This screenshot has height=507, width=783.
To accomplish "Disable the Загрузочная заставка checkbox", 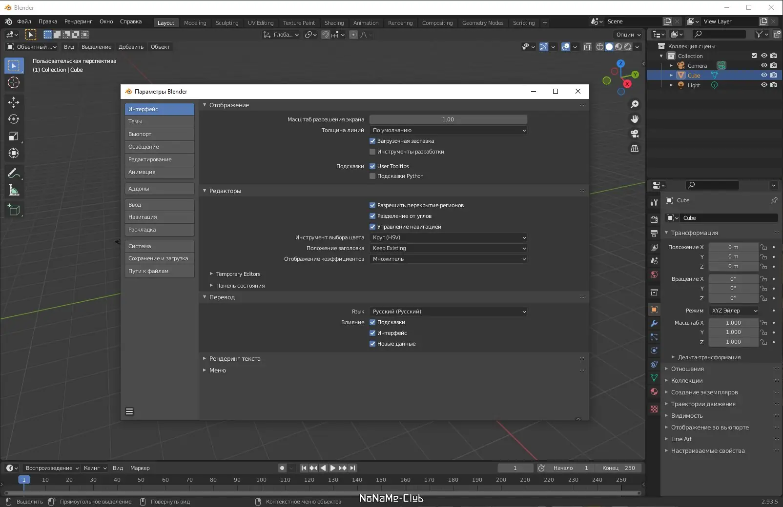I will pyautogui.click(x=372, y=141).
